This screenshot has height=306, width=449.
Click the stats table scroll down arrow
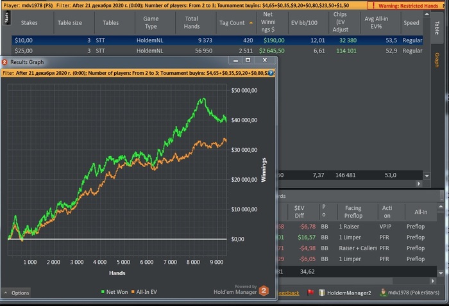click(427, 175)
